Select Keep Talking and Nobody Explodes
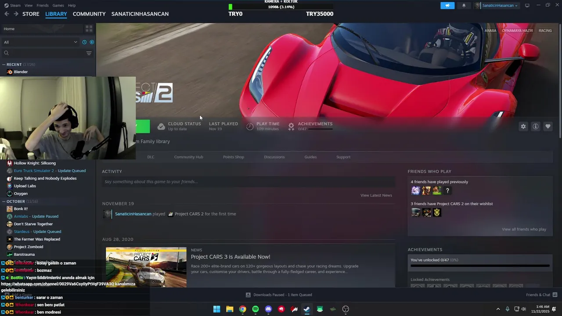Screen dimensions: 562x316 45,178
